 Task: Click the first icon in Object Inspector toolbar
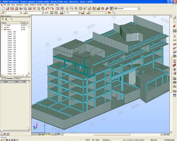[3, 19]
